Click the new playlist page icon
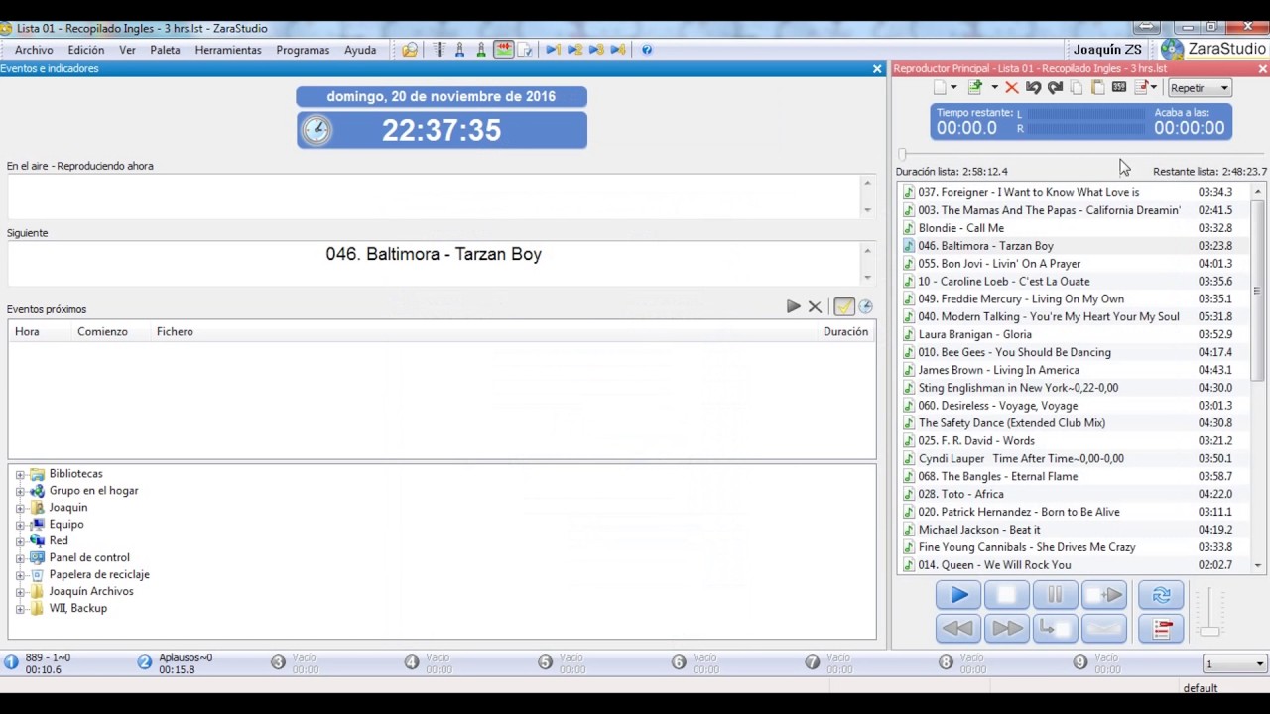The width and height of the screenshot is (1270, 714). click(941, 88)
